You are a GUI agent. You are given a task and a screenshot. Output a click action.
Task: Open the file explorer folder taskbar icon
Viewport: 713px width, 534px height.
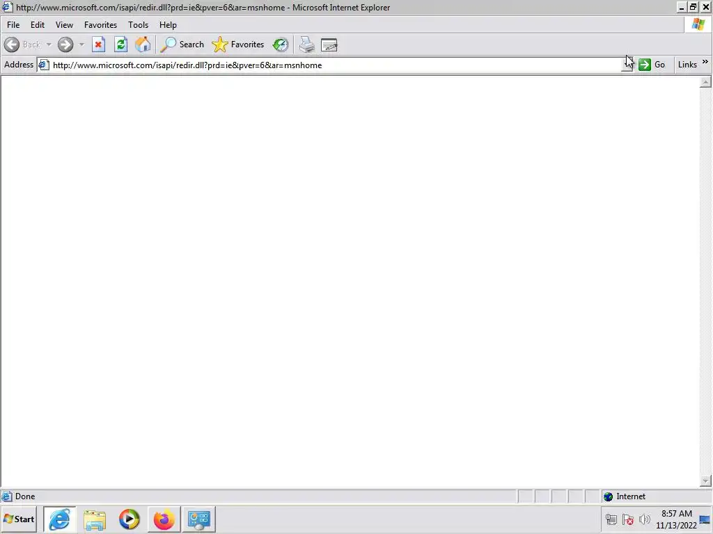click(x=95, y=519)
